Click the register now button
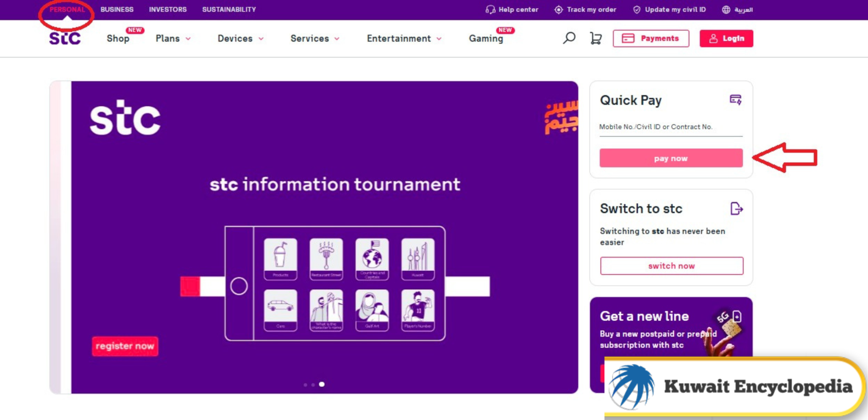 [125, 346]
